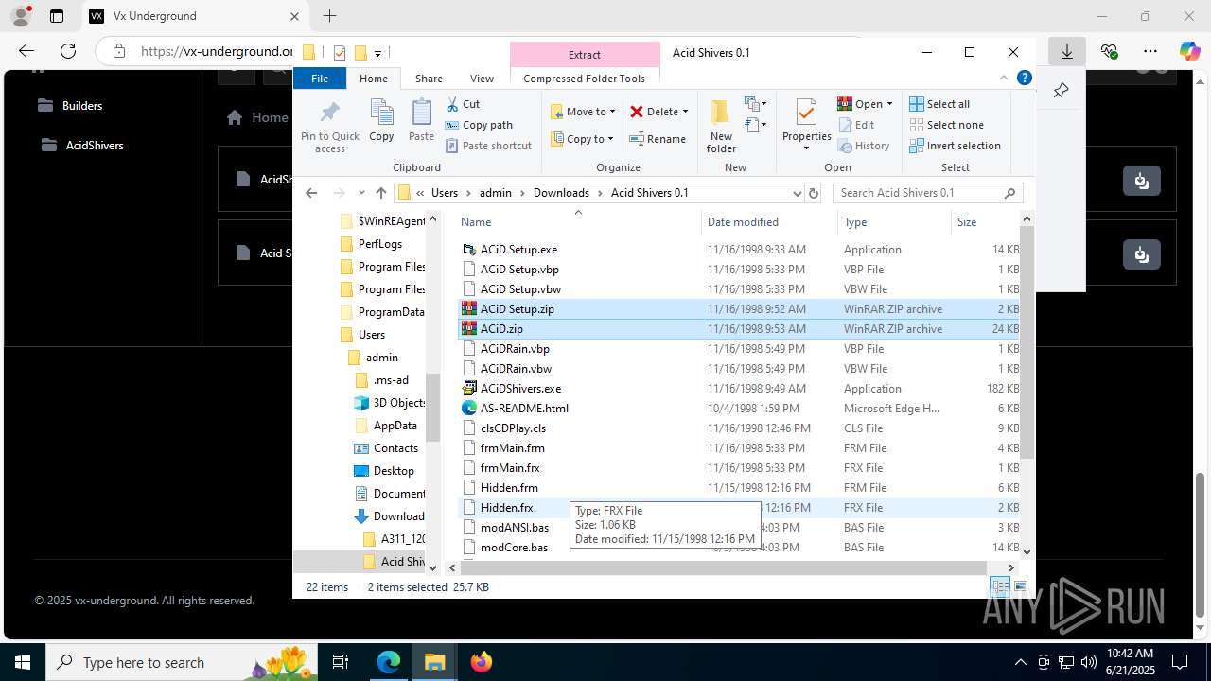Screen dimensions: 1211x681
Task: Click Invert selection in ribbon
Action: [x=955, y=146]
